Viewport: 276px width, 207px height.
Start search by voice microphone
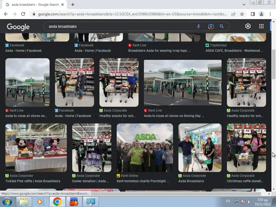pos(199,26)
